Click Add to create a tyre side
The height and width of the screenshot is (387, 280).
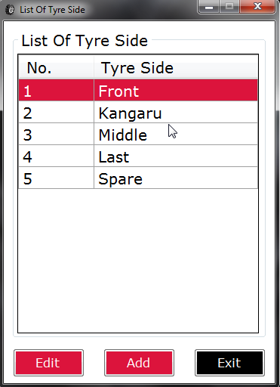point(139,363)
